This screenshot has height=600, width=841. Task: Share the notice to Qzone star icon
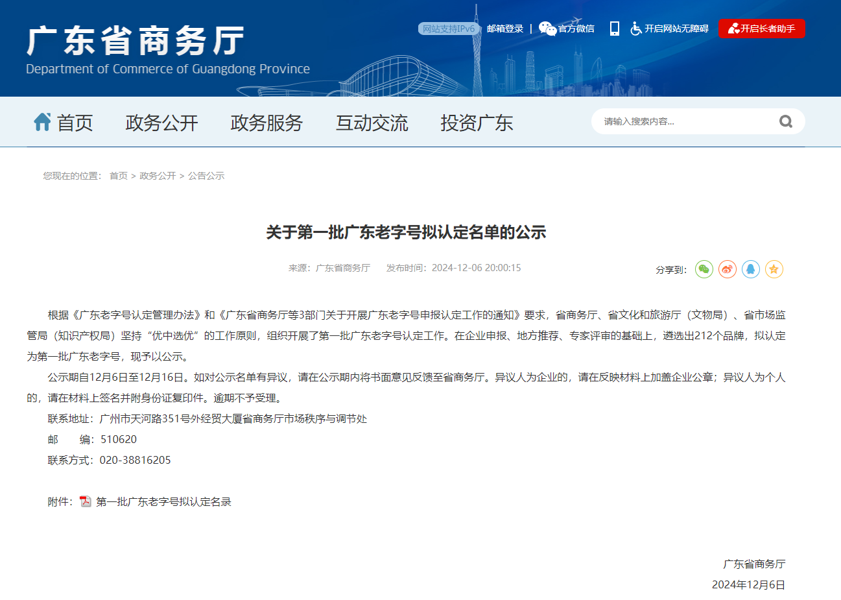[774, 269]
